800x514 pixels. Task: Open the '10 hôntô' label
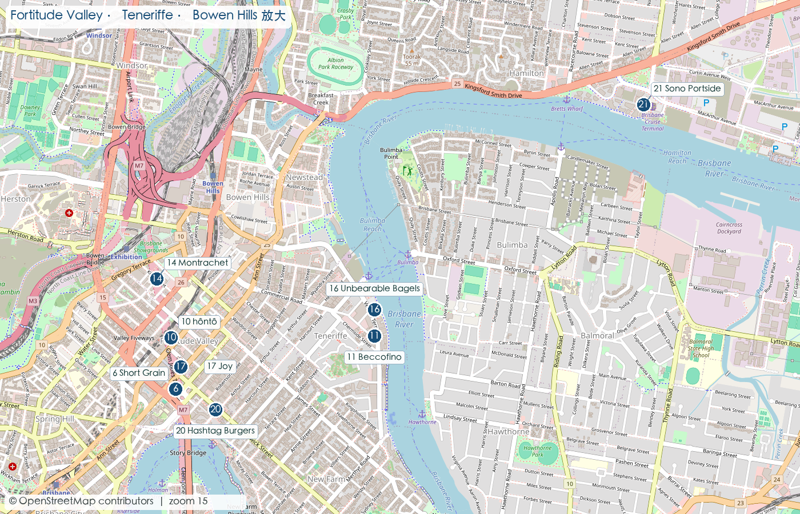199,322
